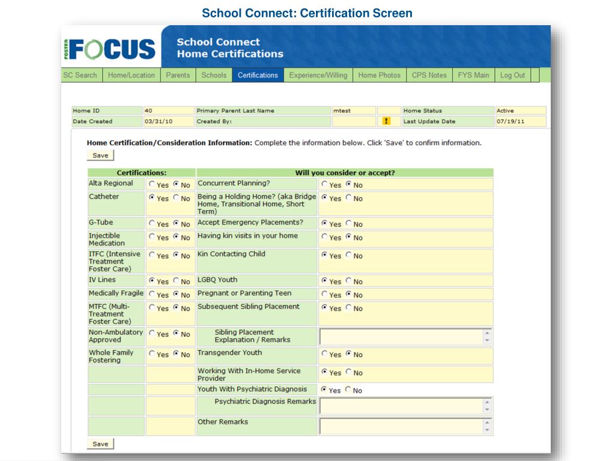
Task: Choose Yes for ITFC Intensive Treatment Foster Care
Action: click(152, 255)
